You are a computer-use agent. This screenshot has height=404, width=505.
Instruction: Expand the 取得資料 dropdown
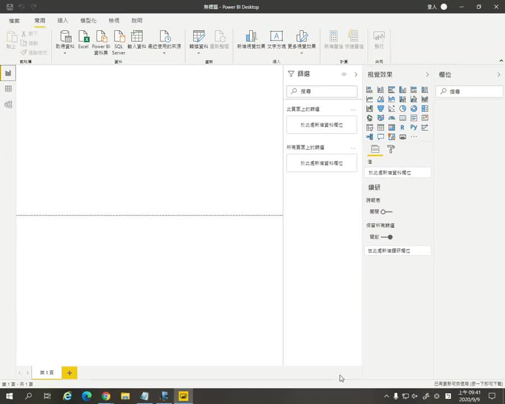tap(65, 53)
